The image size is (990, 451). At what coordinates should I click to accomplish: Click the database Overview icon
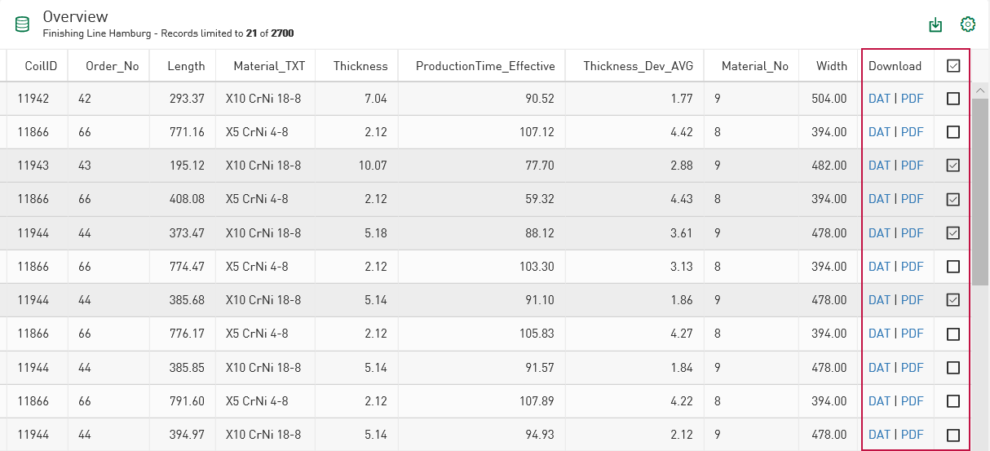click(22, 24)
